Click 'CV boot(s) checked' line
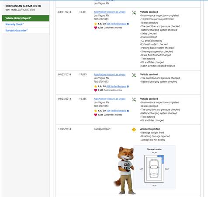 click(151, 41)
